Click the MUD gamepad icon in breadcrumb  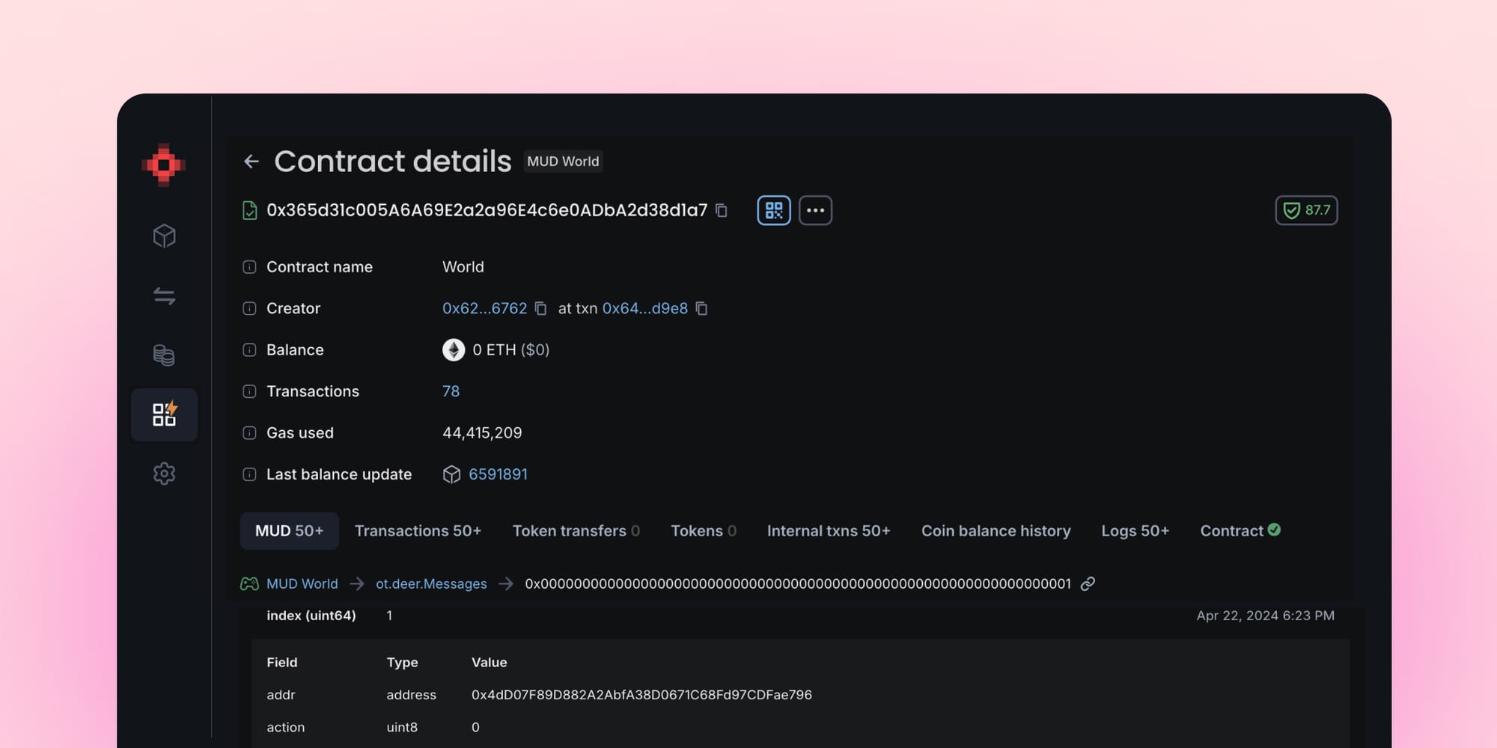click(x=249, y=583)
